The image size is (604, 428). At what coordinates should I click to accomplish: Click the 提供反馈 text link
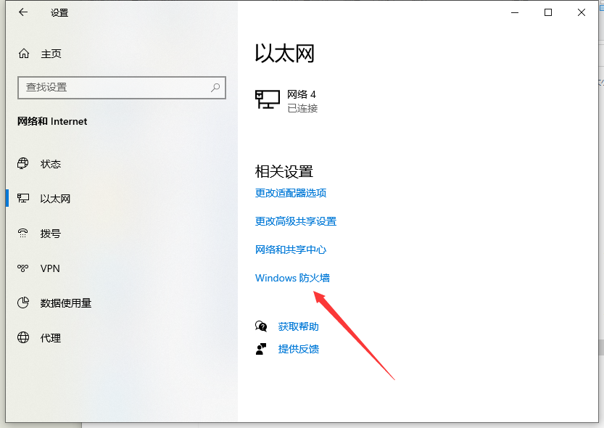pos(298,349)
